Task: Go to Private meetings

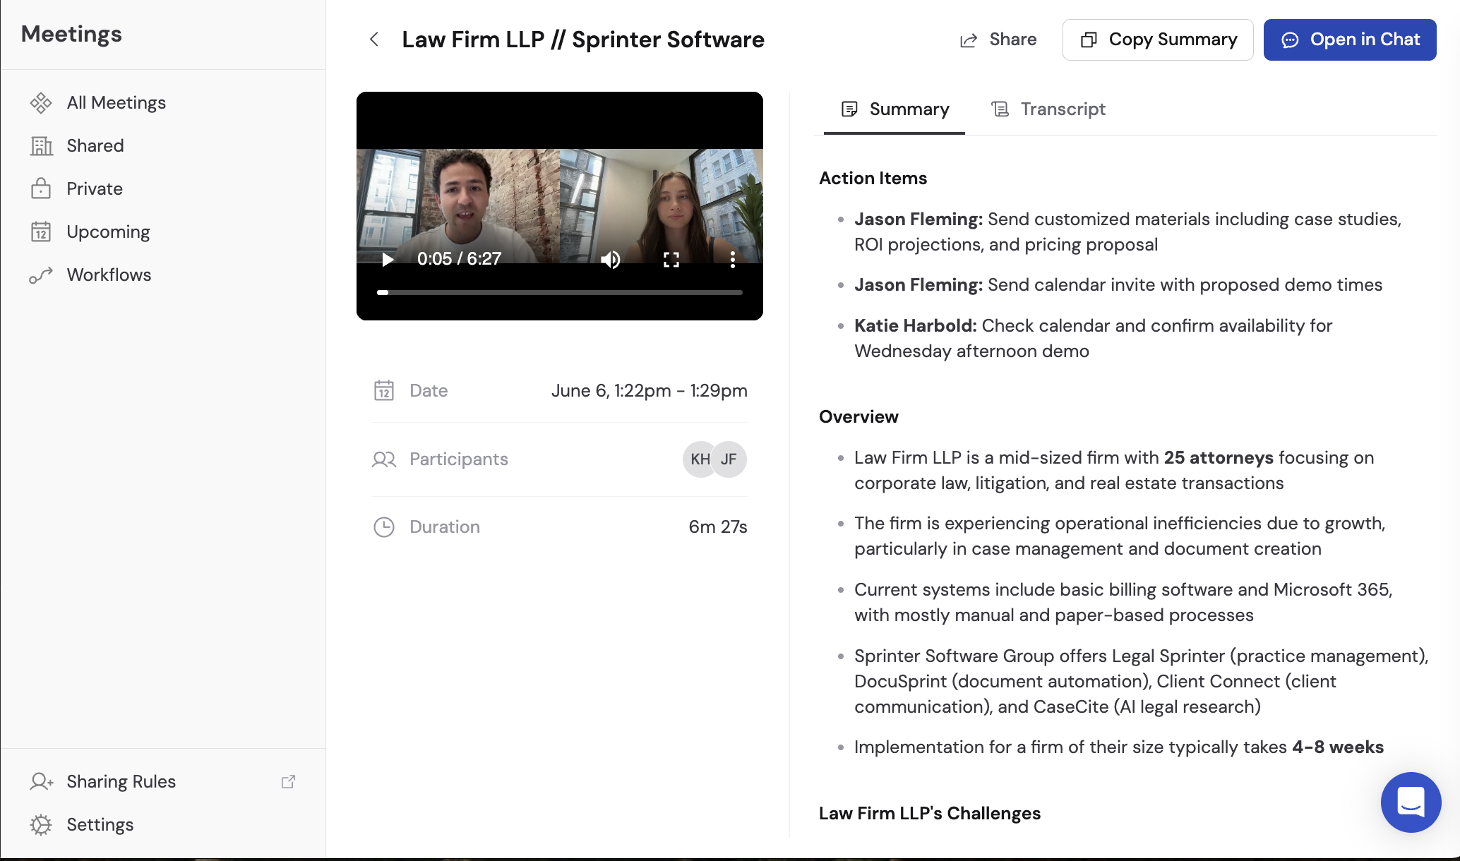Action: (x=94, y=189)
